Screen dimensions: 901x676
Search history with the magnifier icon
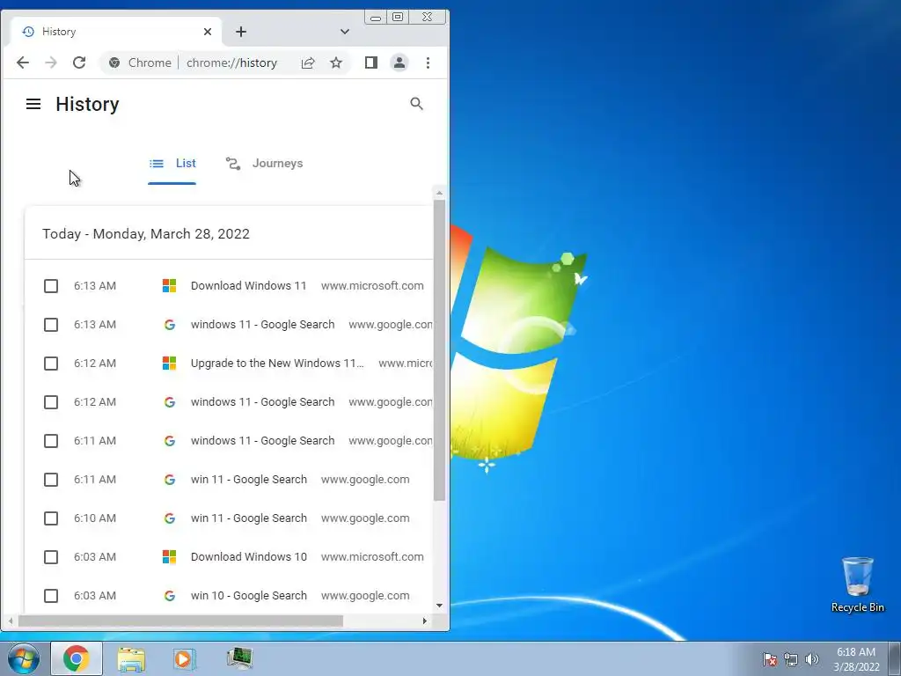(416, 104)
